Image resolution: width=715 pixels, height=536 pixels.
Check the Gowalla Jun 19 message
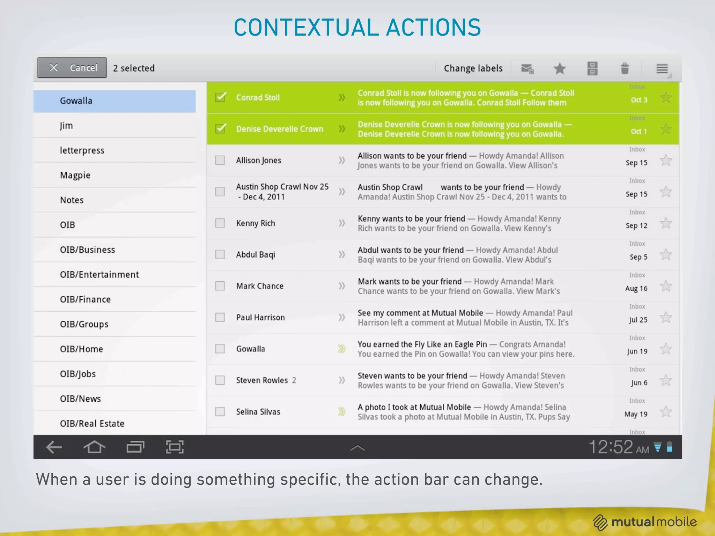220,349
